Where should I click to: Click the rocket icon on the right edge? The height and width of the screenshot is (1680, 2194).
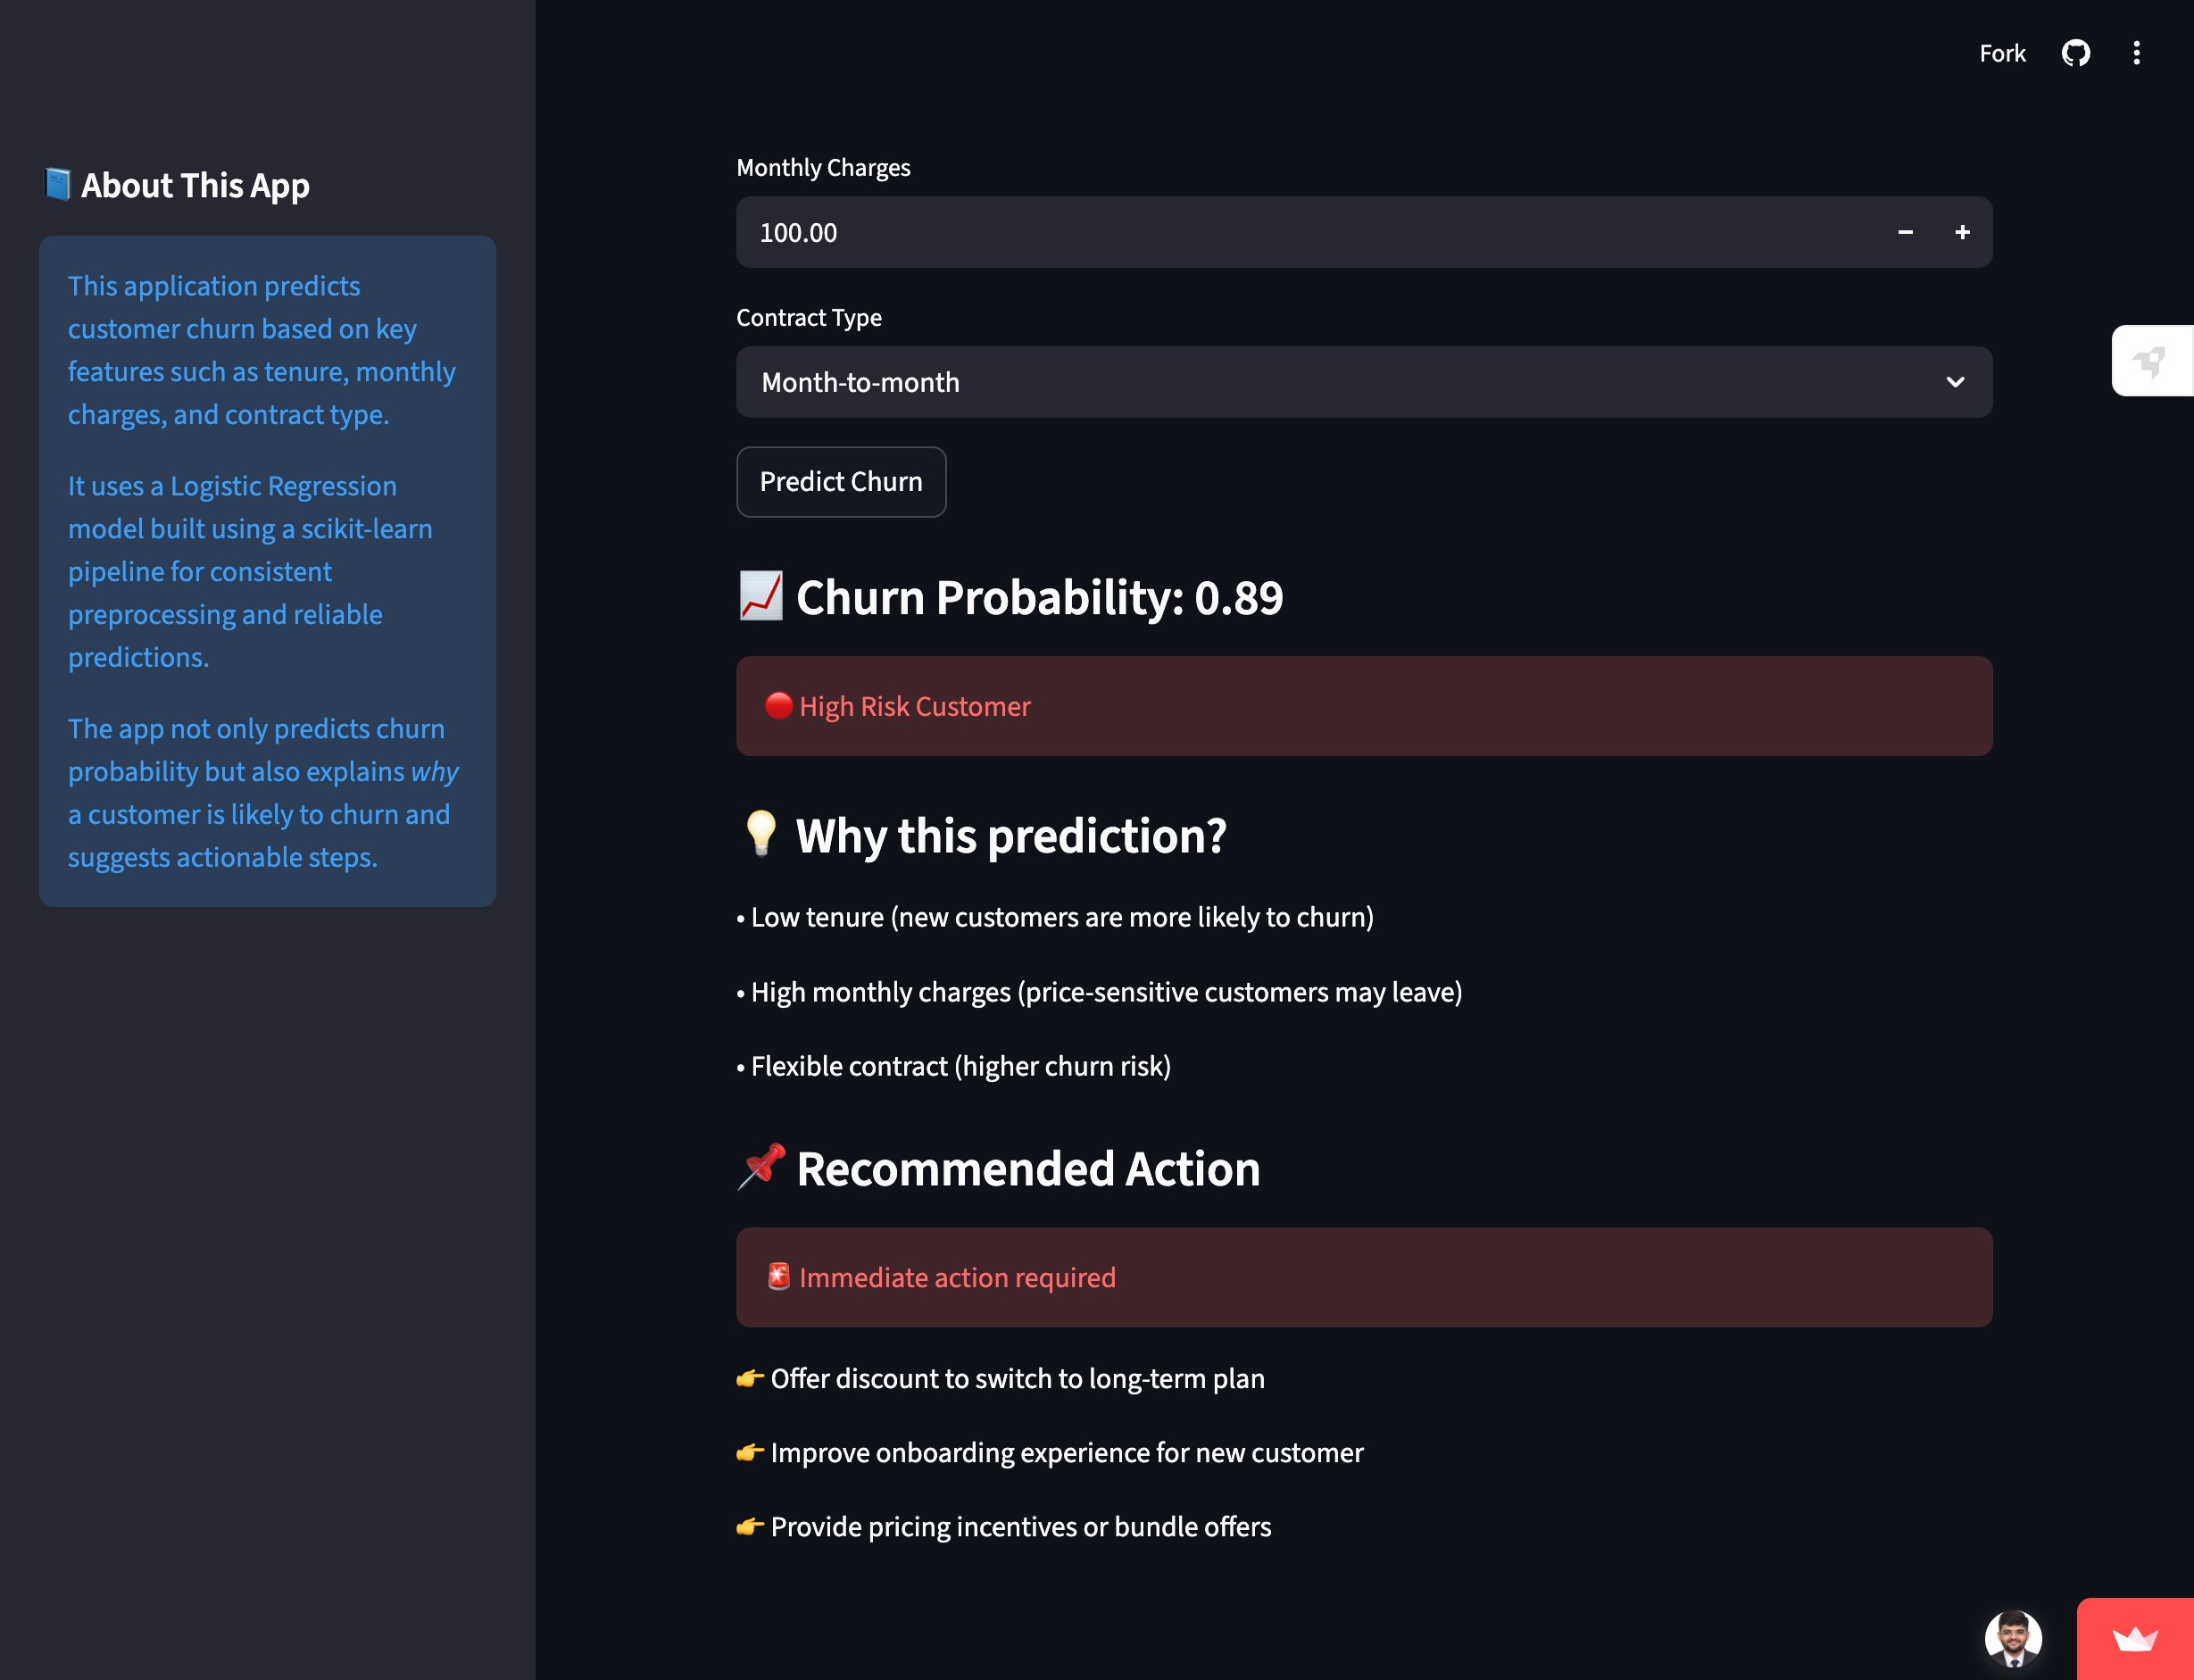pos(2150,361)
